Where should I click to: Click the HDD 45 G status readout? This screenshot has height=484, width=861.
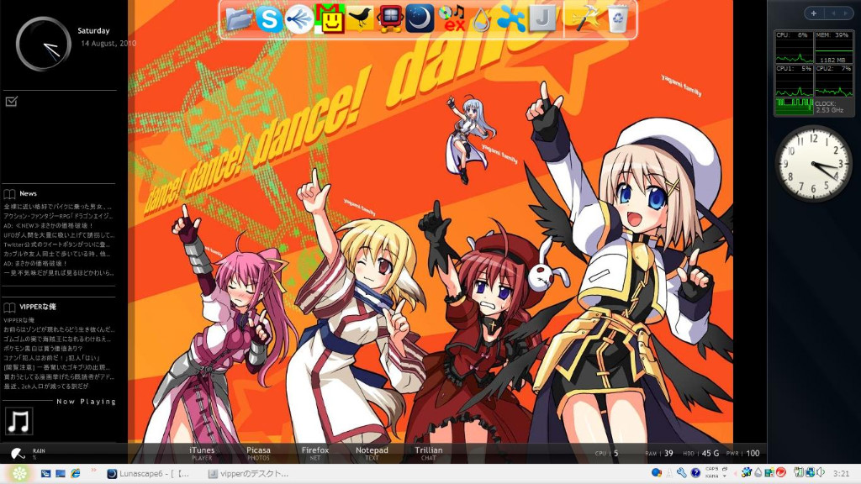click(700, 453)
